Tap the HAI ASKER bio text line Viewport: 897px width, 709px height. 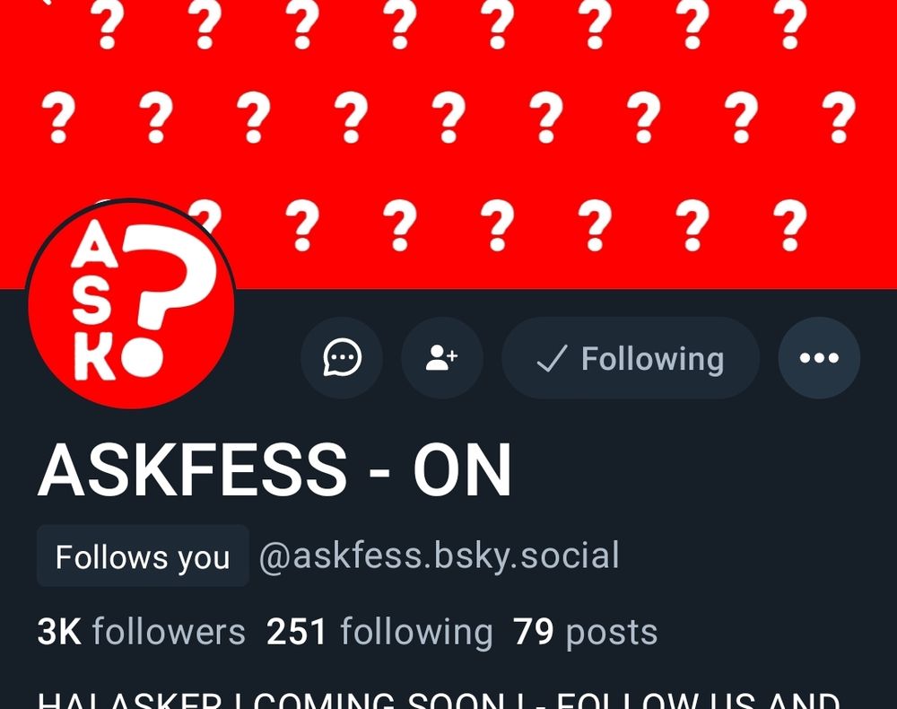click(x=439, y=701)
